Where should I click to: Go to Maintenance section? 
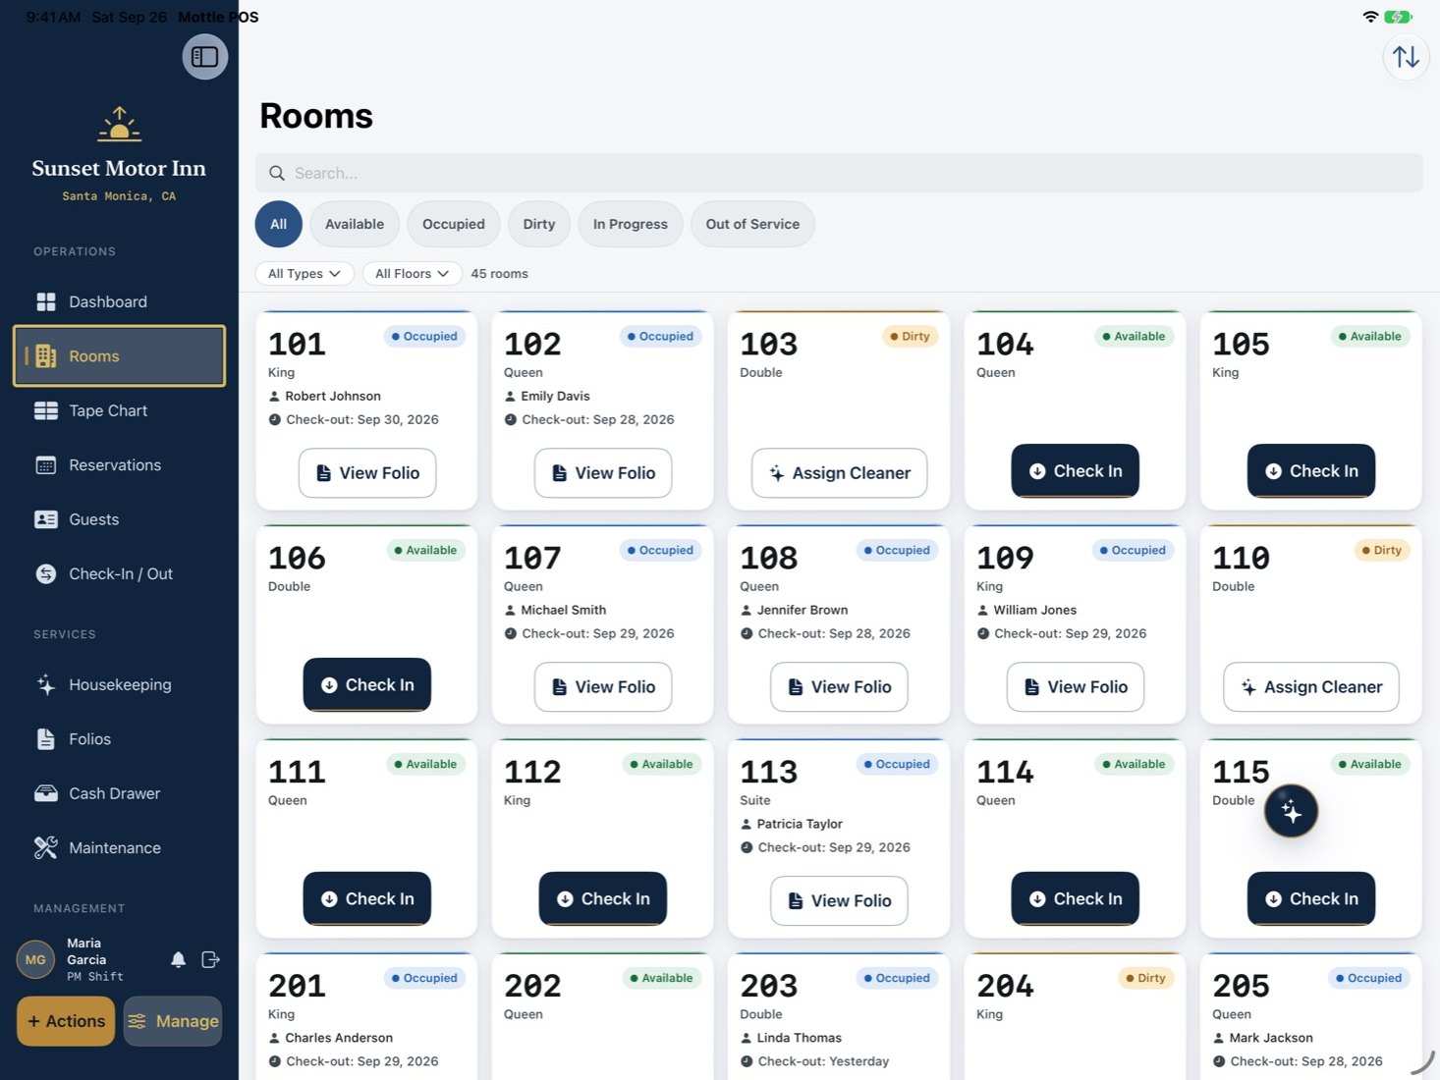(x=119, y=847)
